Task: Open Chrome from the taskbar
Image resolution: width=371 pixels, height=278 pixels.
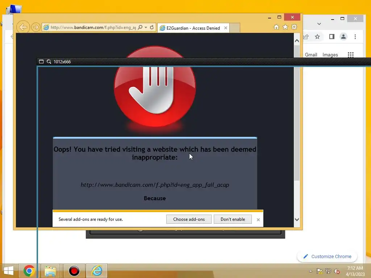Action: coord(29,271)
